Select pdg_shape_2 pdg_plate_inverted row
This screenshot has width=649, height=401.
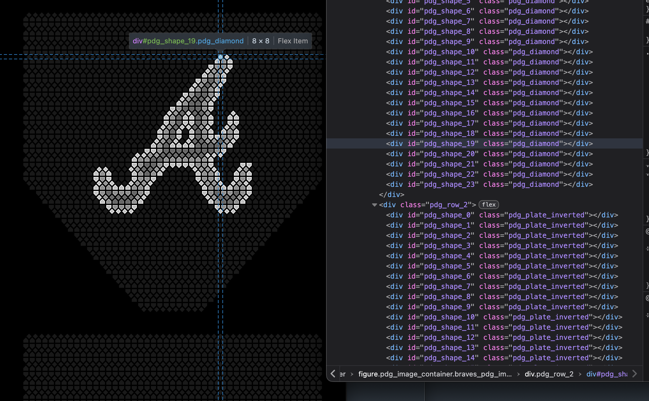[x=485, y=235]
